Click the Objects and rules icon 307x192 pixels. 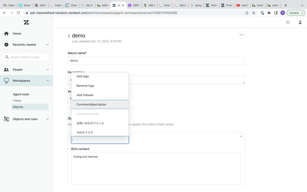tap(6, 119)
